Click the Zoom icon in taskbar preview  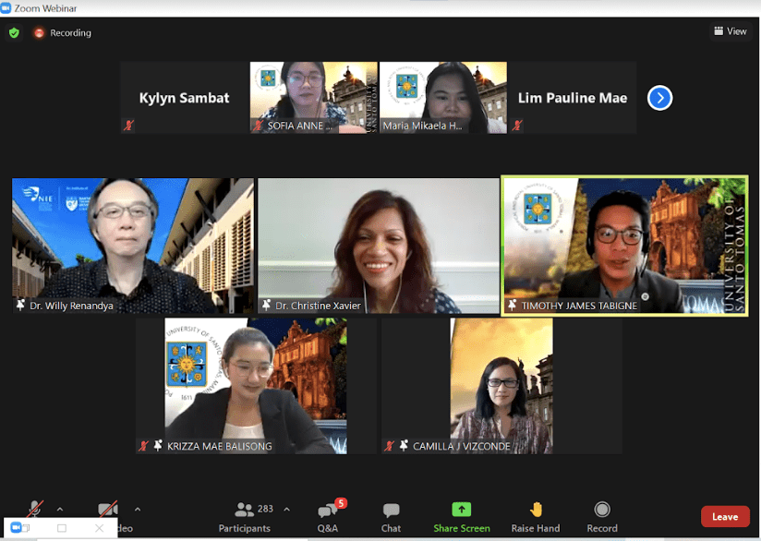[x=16, y=527]
